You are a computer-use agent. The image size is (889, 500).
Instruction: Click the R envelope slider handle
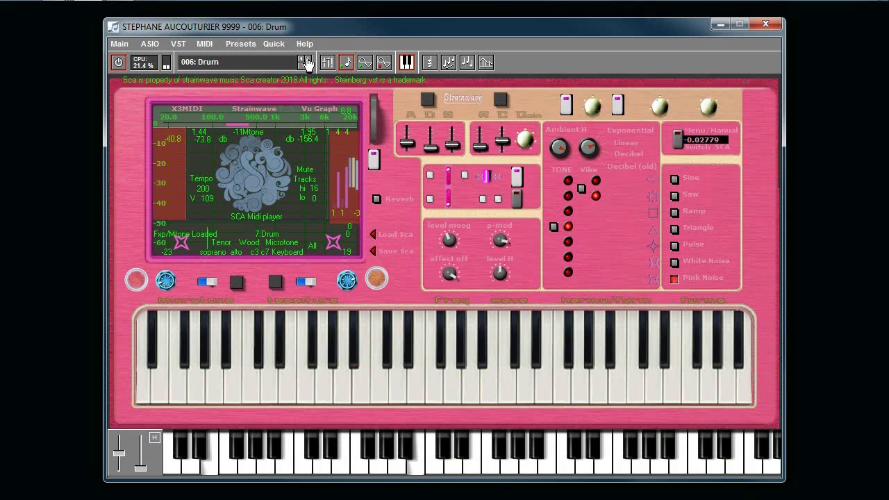tap(480, 146)
